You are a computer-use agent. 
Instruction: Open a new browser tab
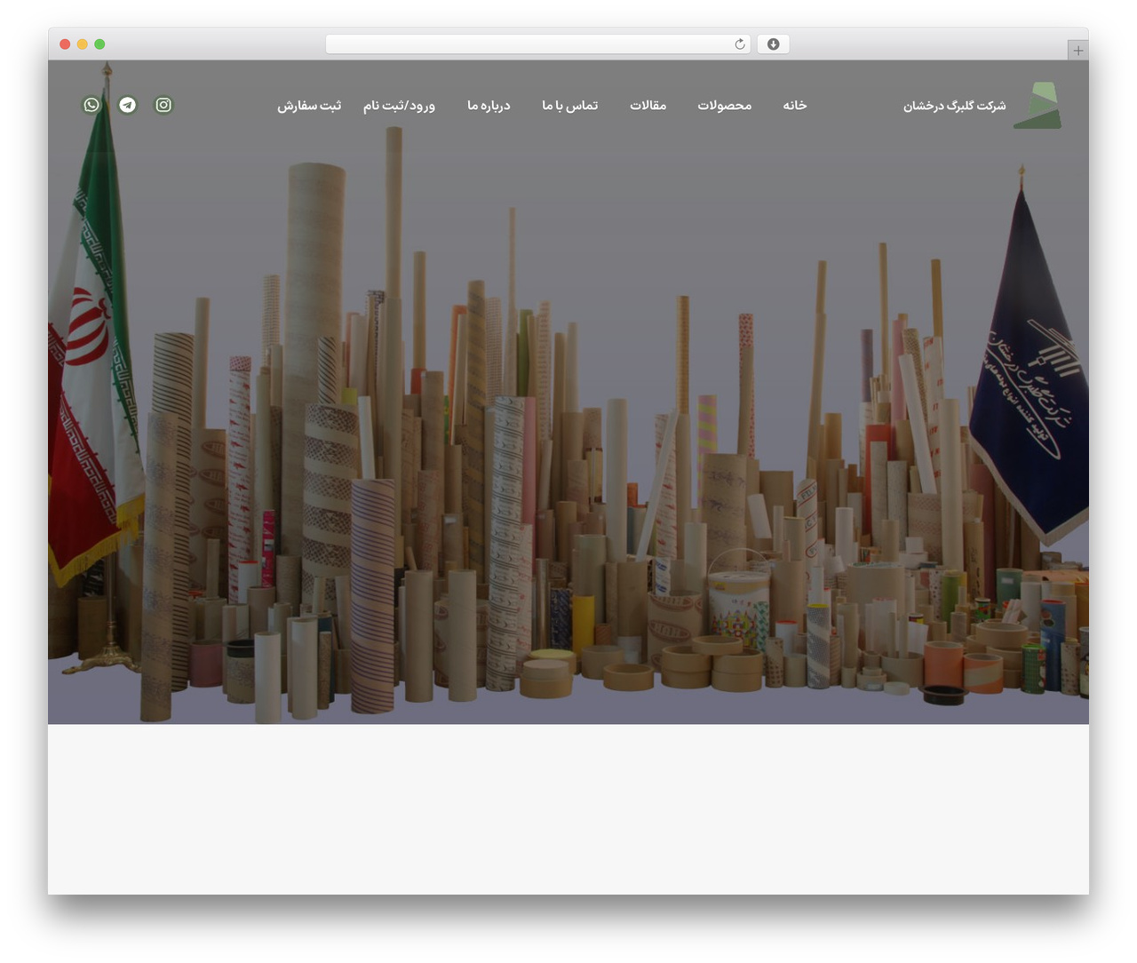tap(1077, 51)
